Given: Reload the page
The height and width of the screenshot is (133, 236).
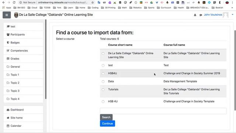Looking at the screenshot, I should [x=14, y=3].
